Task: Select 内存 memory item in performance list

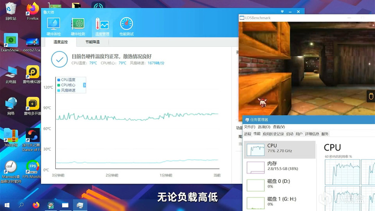Action: coord(280,167)
